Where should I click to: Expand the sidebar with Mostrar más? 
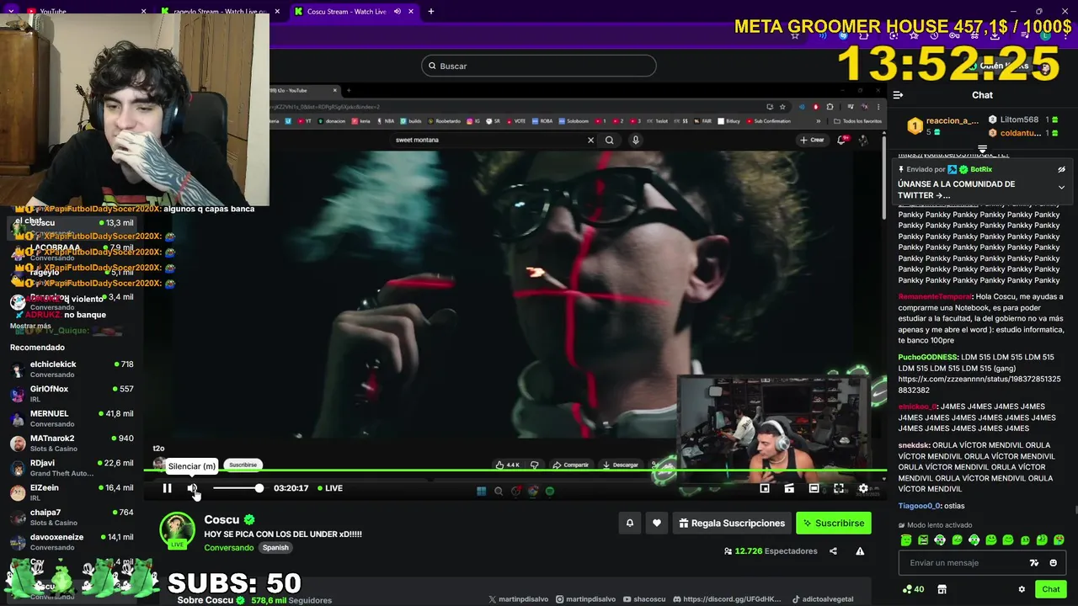pyautogui.click(x=30, y=326)
